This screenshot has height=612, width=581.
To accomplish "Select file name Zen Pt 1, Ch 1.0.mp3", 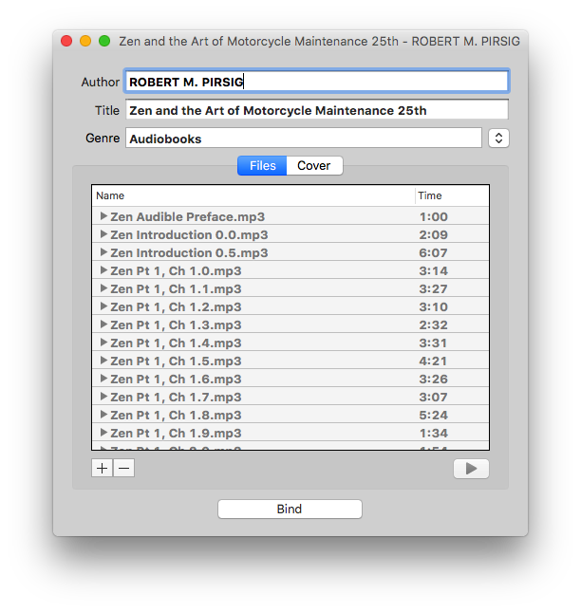I will 176,270.
